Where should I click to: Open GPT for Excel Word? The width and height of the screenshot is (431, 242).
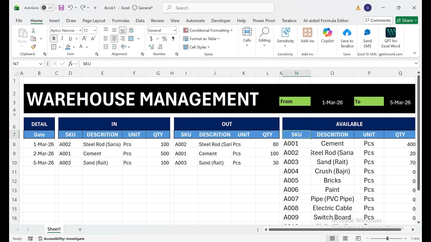click(x=391, y=38)
